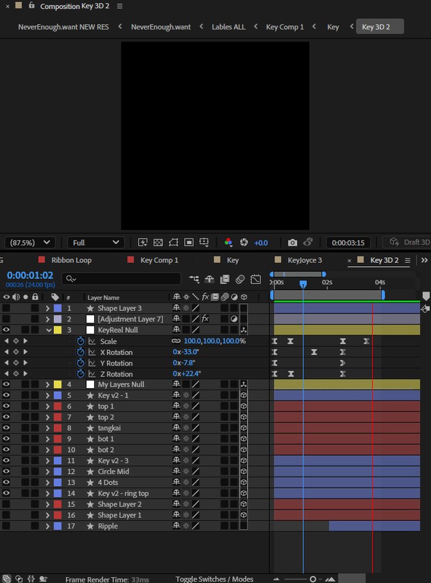This screenshot has width=431, height=583.
Task: Navigate to Lables ALL breadcrumb
Action: [229, 27]
